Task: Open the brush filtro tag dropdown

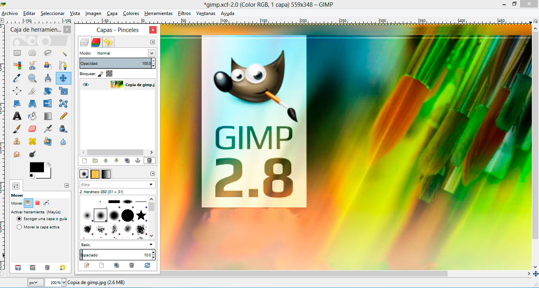Action: [151, 184]
